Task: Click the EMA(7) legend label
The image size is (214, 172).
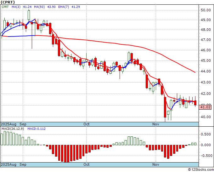Action: (x=64, y=7)
